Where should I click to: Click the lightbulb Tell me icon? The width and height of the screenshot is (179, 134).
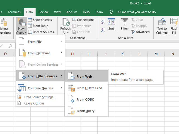click(x=111, y=12)
